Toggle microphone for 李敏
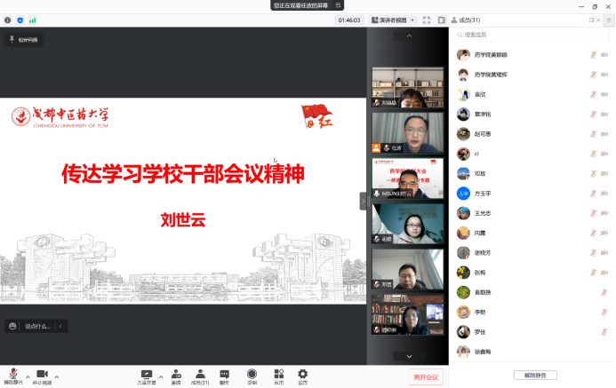 [x=604, y=313]
